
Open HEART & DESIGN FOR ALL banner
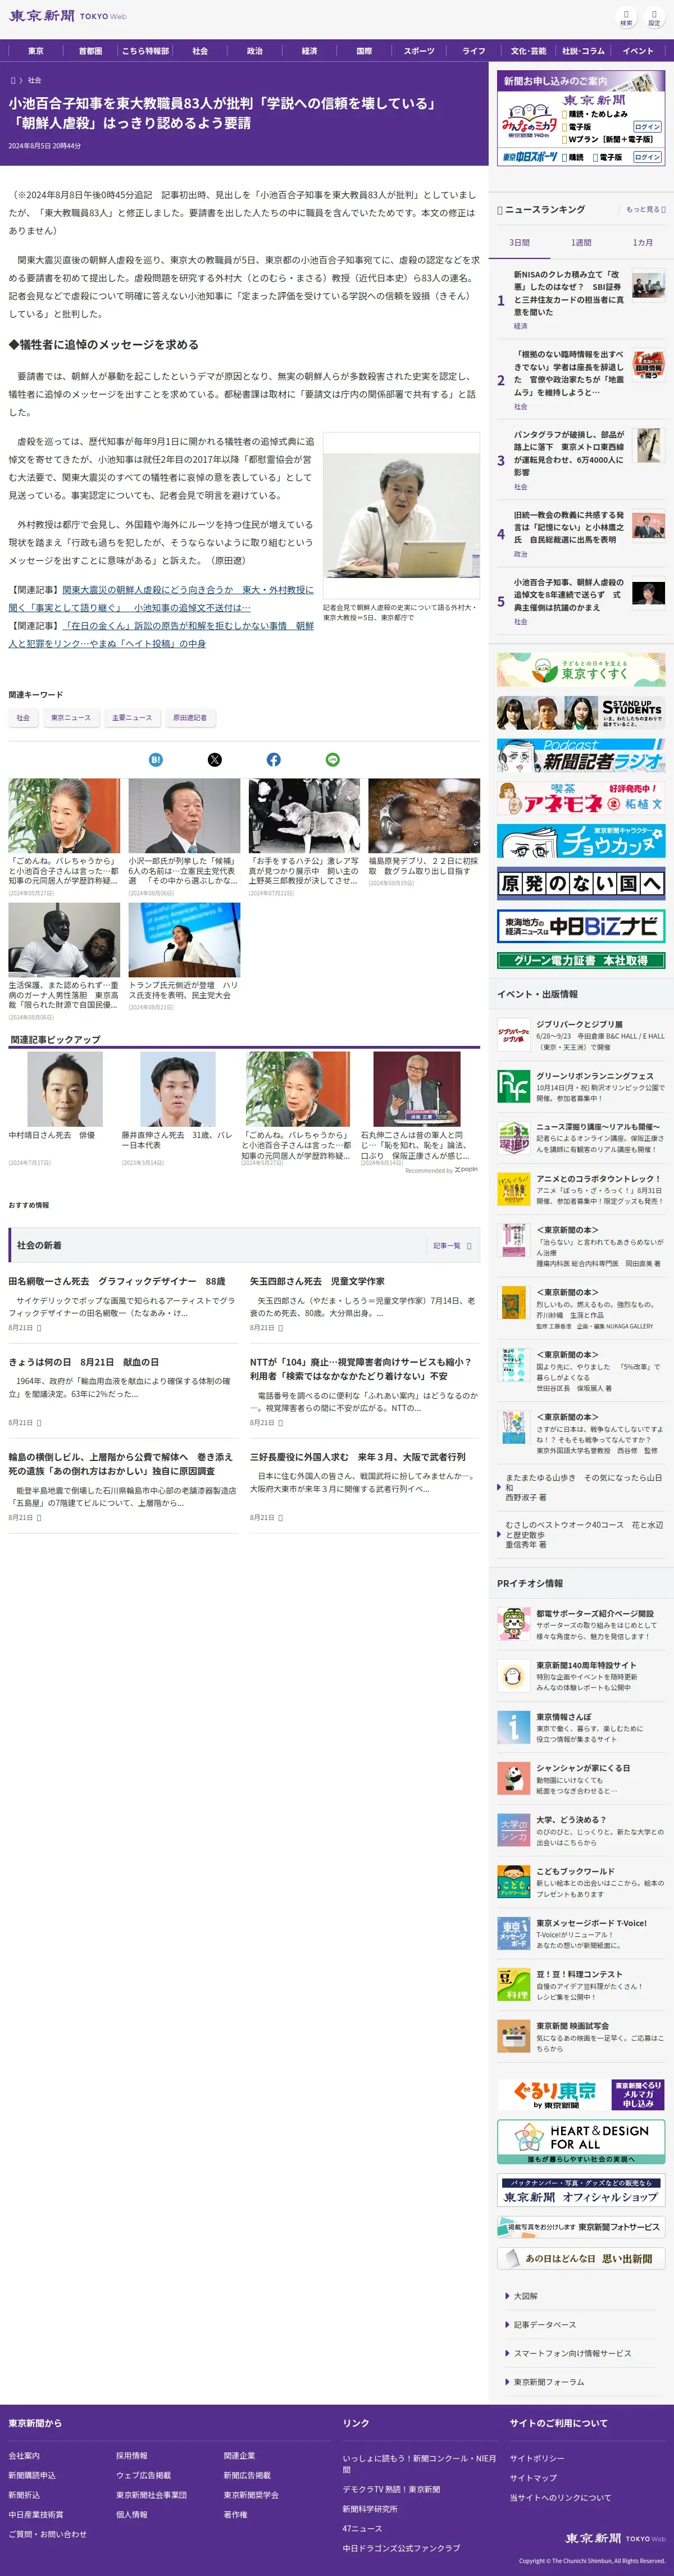pyautogui.click(x=581, y=2142)
